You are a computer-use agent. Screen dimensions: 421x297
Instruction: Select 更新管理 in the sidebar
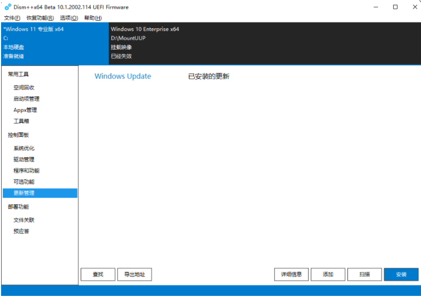coord(40,193)
